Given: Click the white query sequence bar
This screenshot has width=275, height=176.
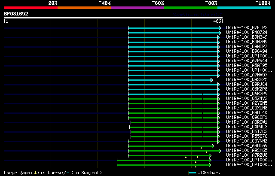Looking at the screenshot, I should click(x=113, y=18).
